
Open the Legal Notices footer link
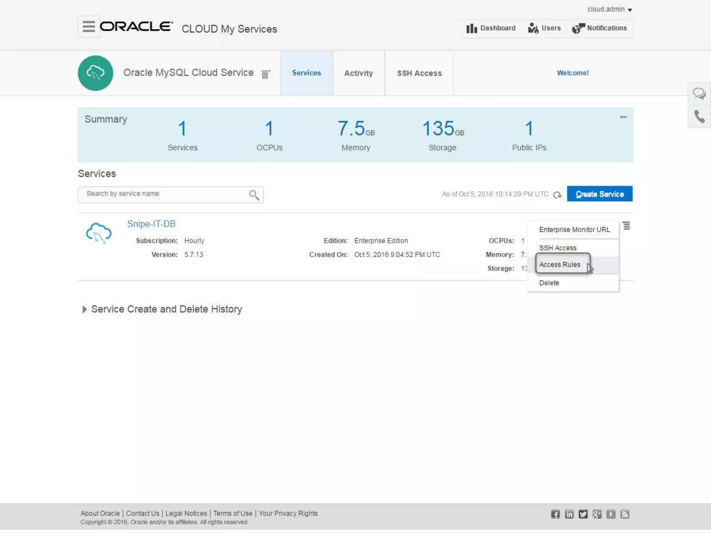186,513
